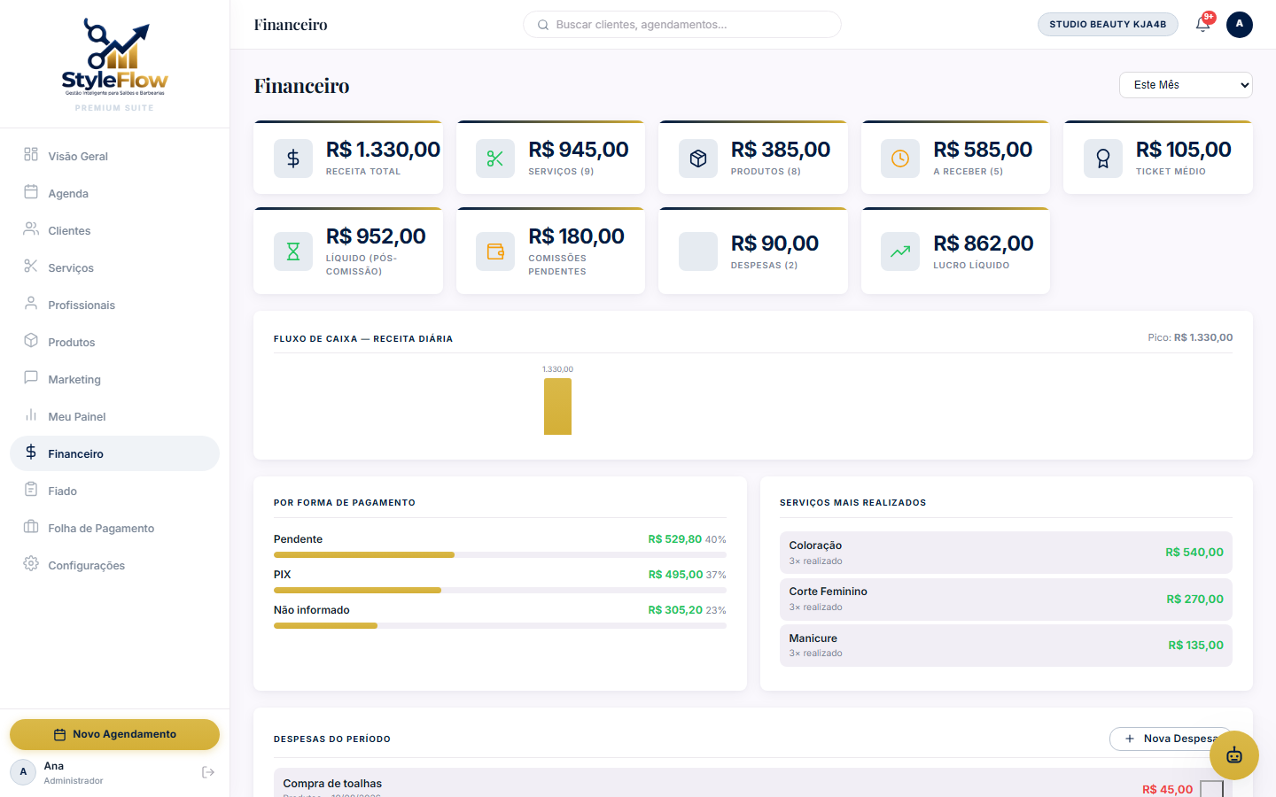Select the Corte Feminino service row
The width and height of the screenshot is (1276, 797).
1006,599
